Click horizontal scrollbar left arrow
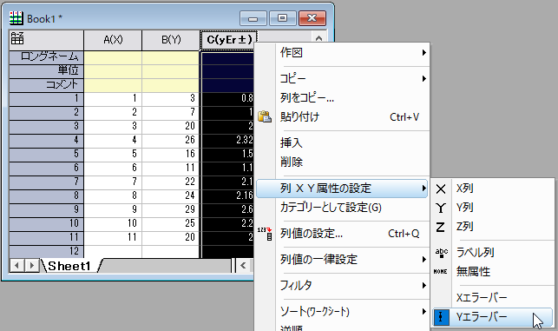This screenshot has height=331, width=558. (x=243, y=266)
